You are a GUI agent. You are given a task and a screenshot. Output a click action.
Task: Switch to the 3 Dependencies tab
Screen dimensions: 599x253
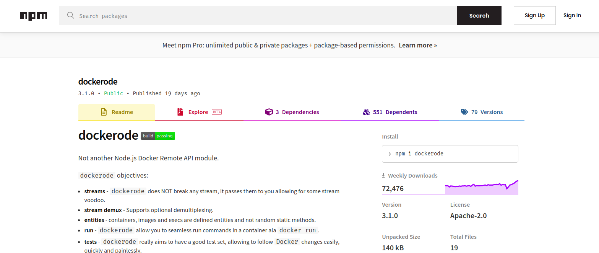click(x=297, y=112)
